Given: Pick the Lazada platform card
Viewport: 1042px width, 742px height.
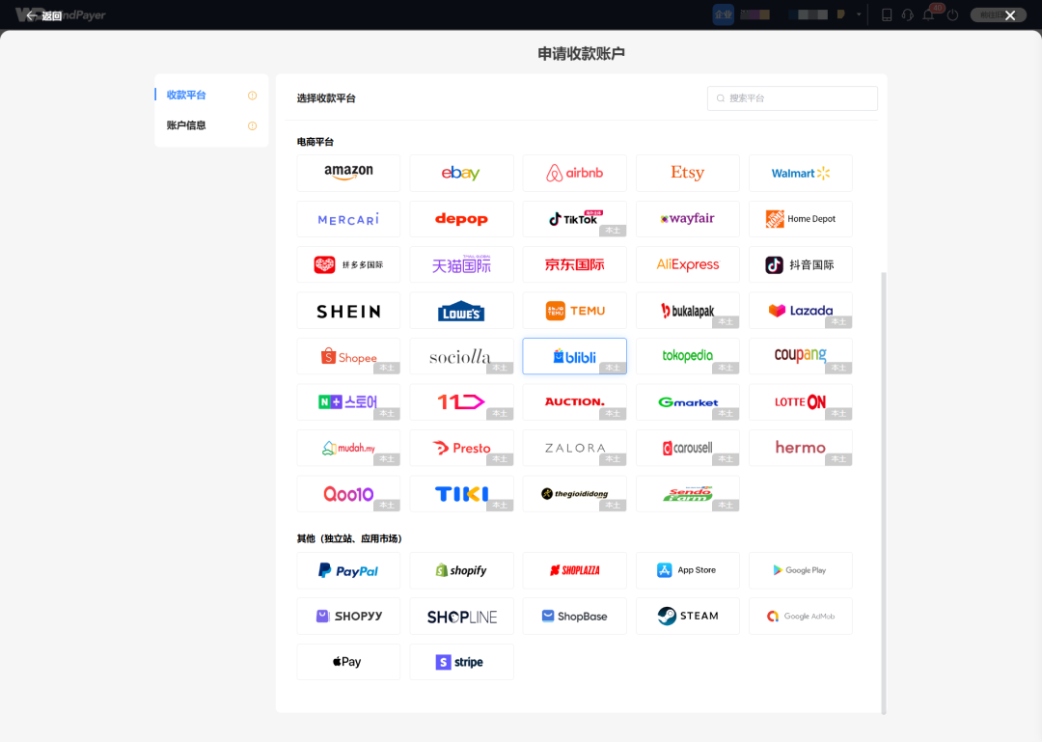Looking at the screenshot, I should (x=800, y=311).
